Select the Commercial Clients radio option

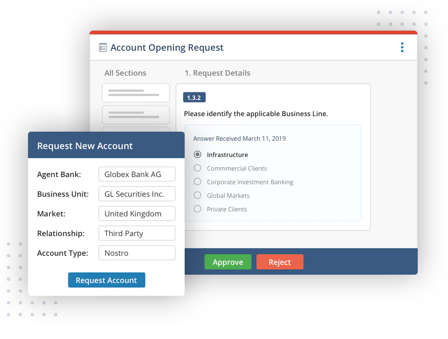point(197,168)
